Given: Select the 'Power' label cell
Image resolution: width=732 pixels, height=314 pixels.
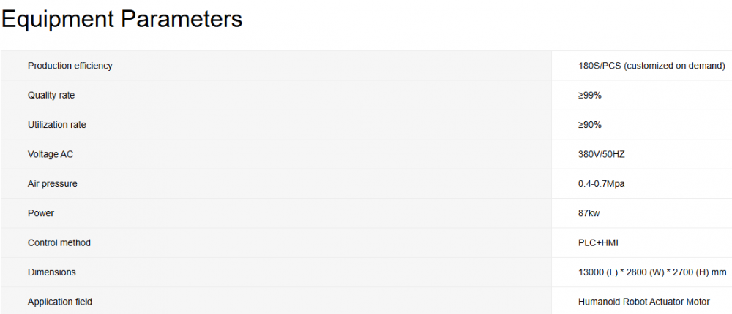Looking at the screenshot, I should pyautogui.click(x=41, y=213).
